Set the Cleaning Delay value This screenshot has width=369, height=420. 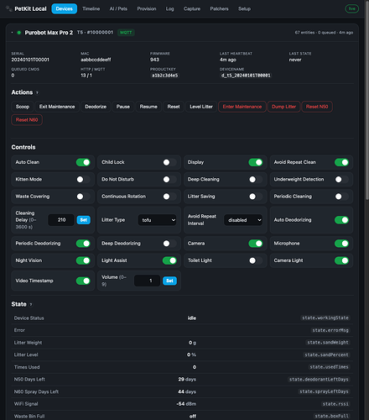pos(84,220)
